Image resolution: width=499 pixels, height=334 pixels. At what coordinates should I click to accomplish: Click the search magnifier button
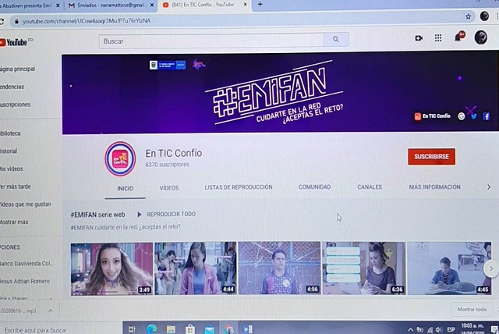336,40
